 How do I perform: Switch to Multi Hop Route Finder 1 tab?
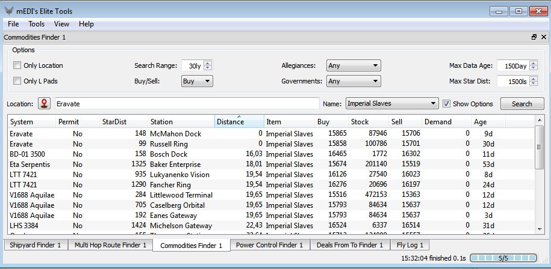110,245
